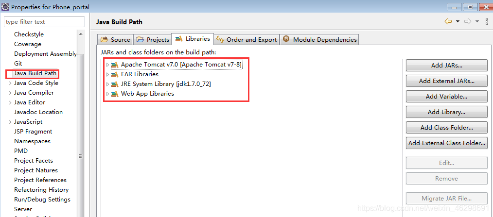Click the Add JARs... button

pos(446,66)
